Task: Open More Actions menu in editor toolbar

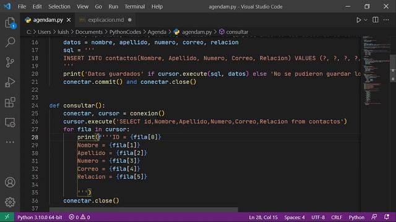Action: pyautogui.click(x=386, y=20)
